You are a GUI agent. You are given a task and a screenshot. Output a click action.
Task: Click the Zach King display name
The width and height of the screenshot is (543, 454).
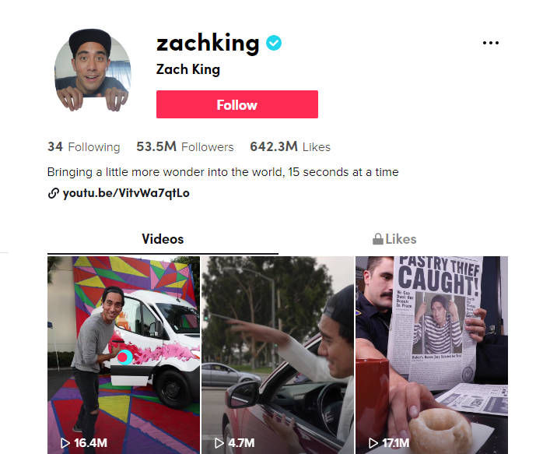coord(188,69)
